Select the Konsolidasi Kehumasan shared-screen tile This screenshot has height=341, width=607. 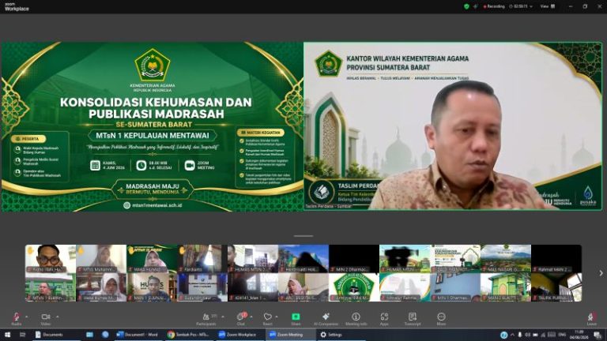(152, 126)
